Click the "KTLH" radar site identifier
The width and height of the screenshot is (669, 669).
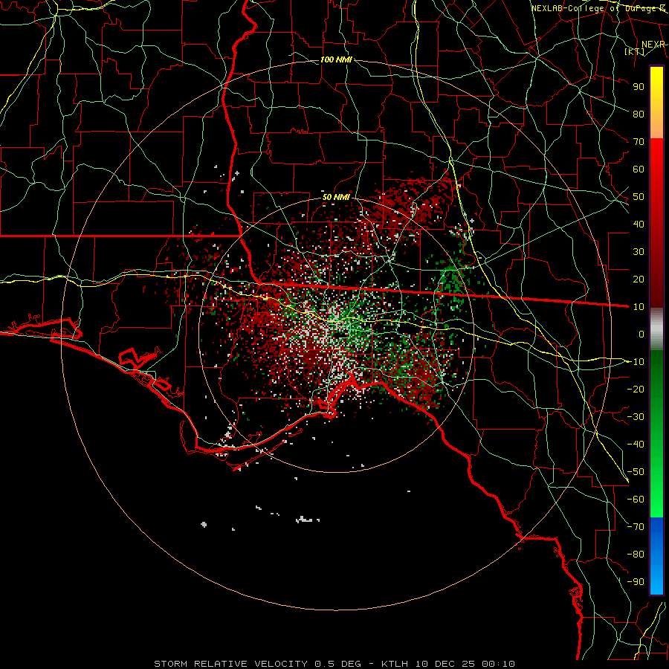[395, 664]
